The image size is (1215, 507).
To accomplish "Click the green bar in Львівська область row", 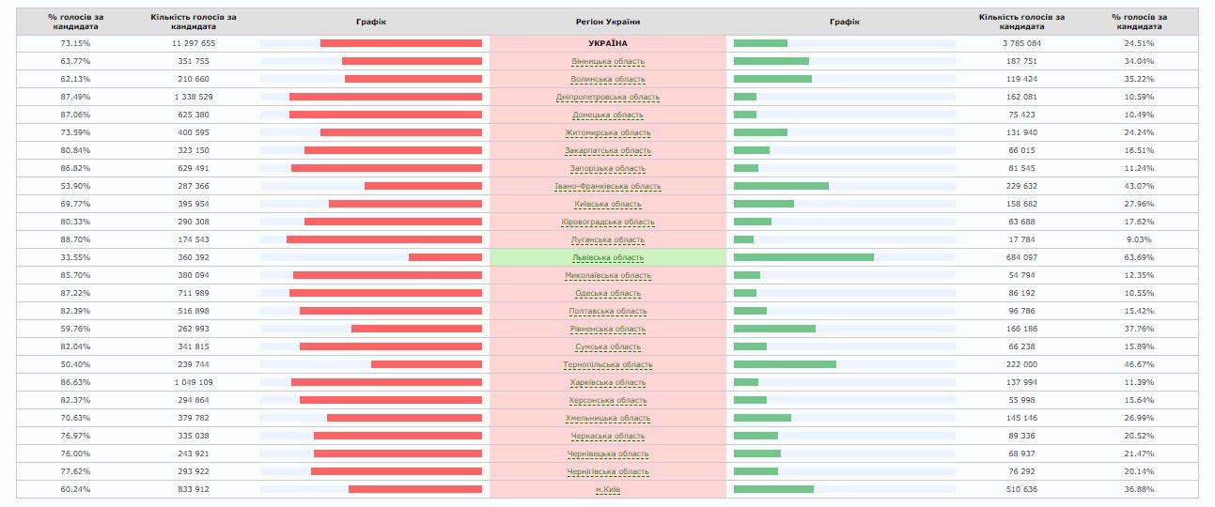I will 803,257.
